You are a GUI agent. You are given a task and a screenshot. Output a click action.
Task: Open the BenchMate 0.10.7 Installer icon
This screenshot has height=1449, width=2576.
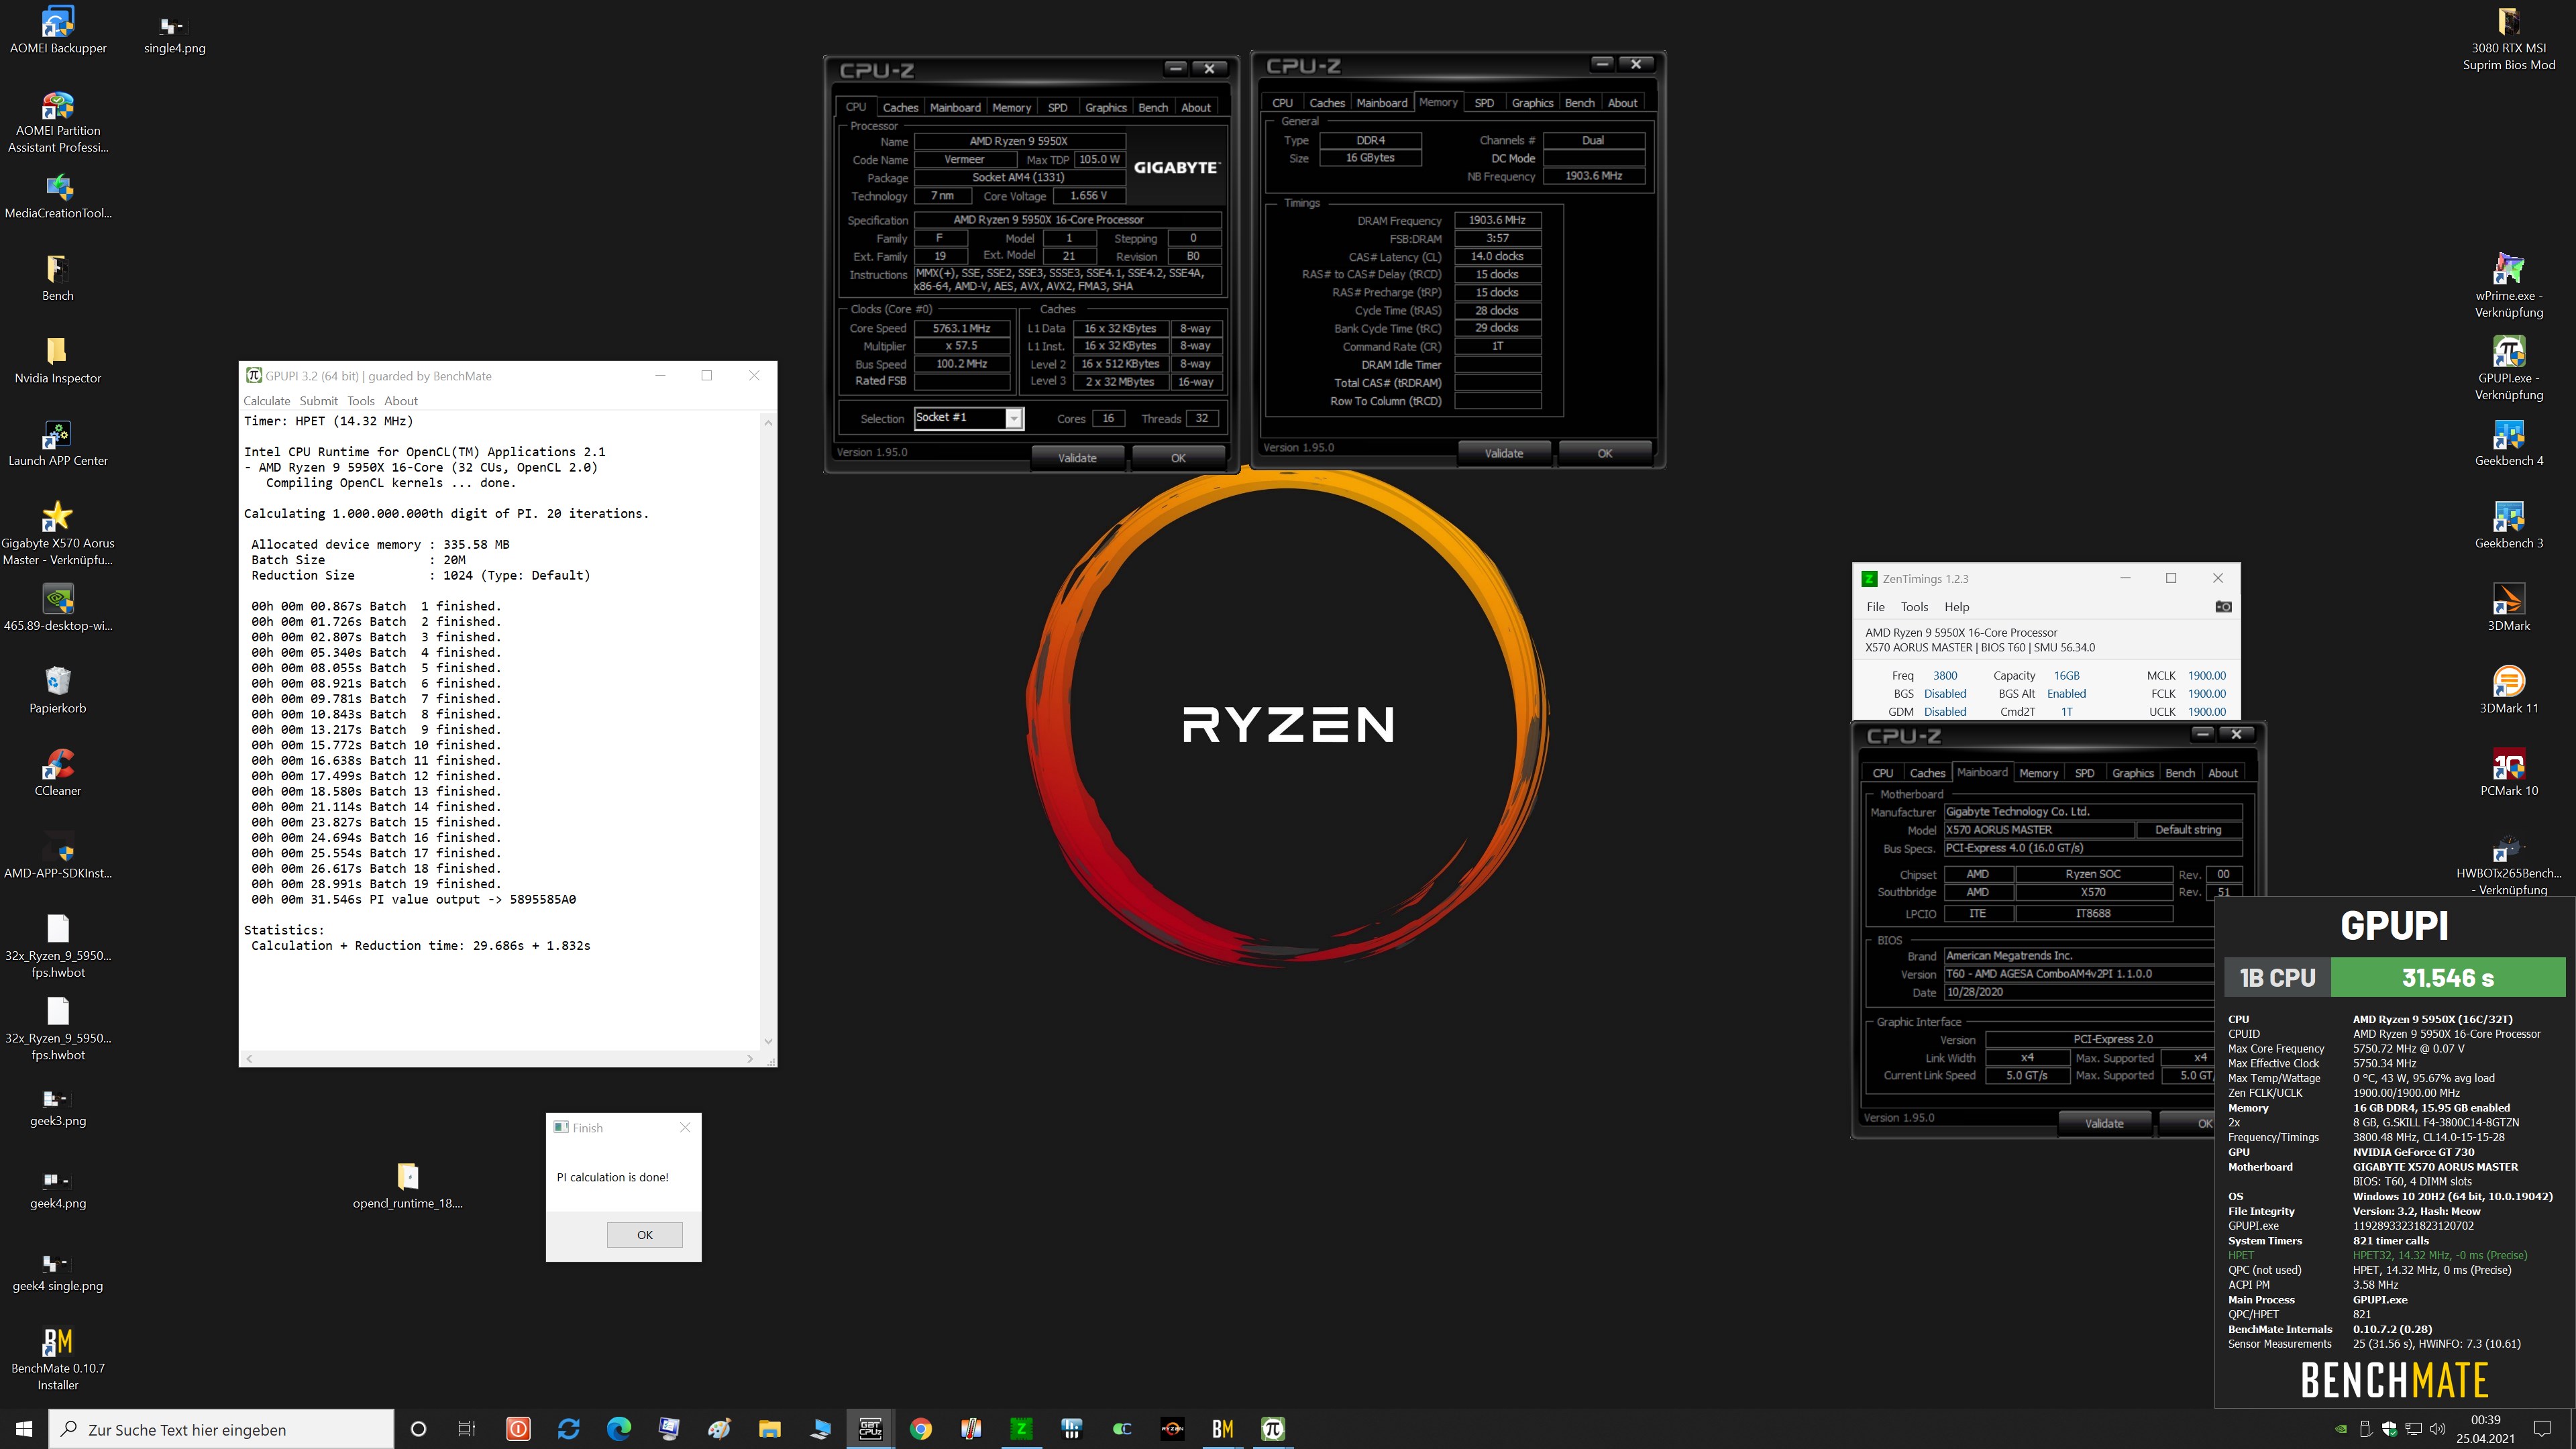[58, 1358]
